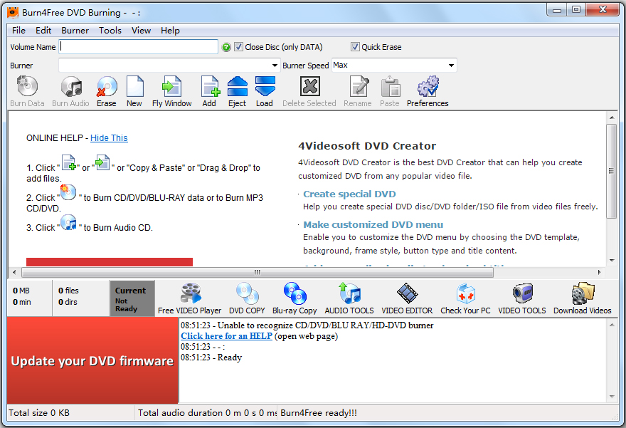Viewport: 626px width, 428px height.
Task: Toggle Close Disc (only DATA) checkbox
Action: pyautogui.click(x=239, y=47)
